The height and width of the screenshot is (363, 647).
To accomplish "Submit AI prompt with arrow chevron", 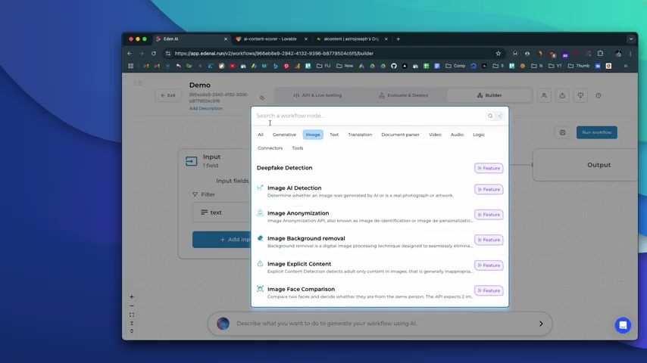I will (541, 324).
